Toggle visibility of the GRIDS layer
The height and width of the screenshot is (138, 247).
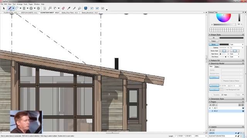click(236, 133)
